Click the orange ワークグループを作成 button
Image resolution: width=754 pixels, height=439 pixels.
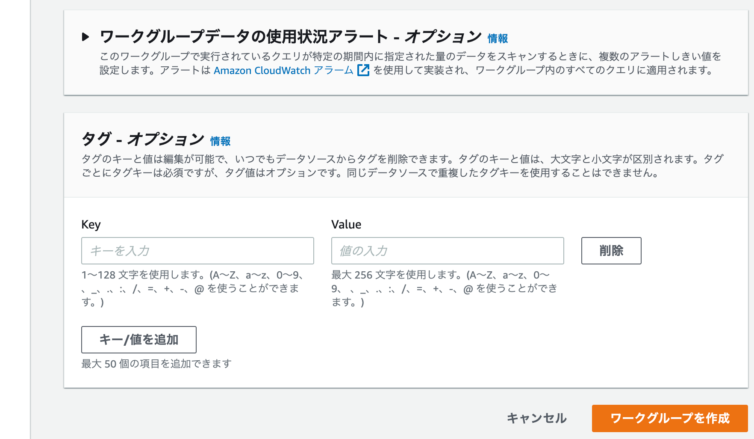point(669,418)
